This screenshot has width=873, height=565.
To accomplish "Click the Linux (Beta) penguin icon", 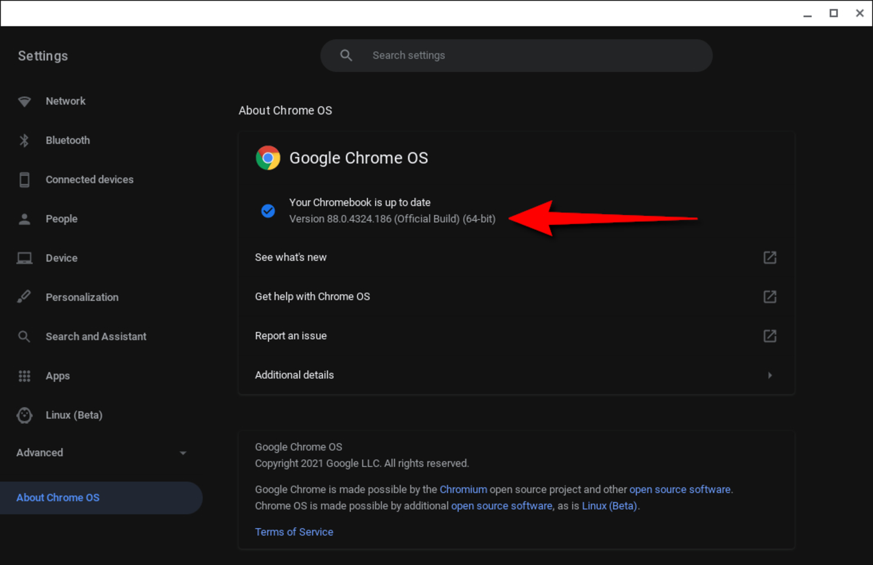I will pyautogui.click(x=24, y=415).
